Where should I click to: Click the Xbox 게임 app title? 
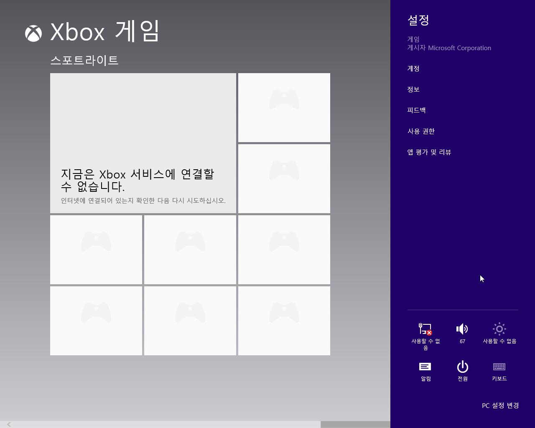(x=105, y=32)
